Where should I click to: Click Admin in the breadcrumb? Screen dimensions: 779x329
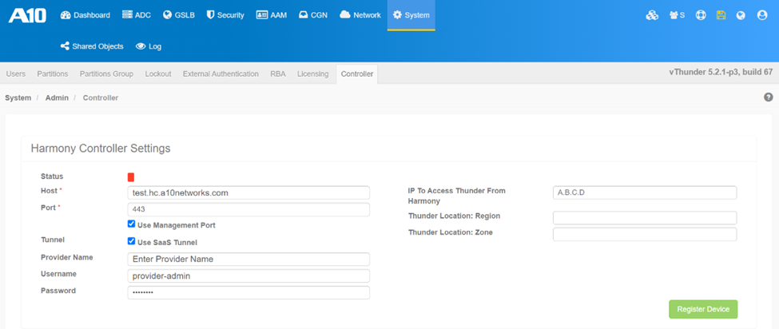(x=57, y=97)
